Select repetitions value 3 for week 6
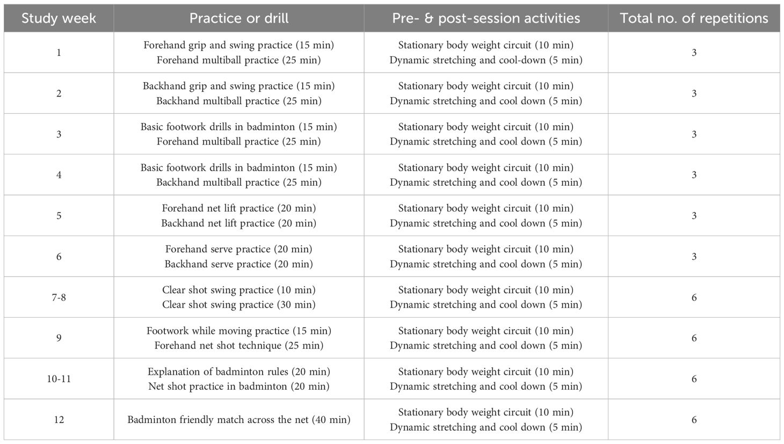 click(694, 257)
